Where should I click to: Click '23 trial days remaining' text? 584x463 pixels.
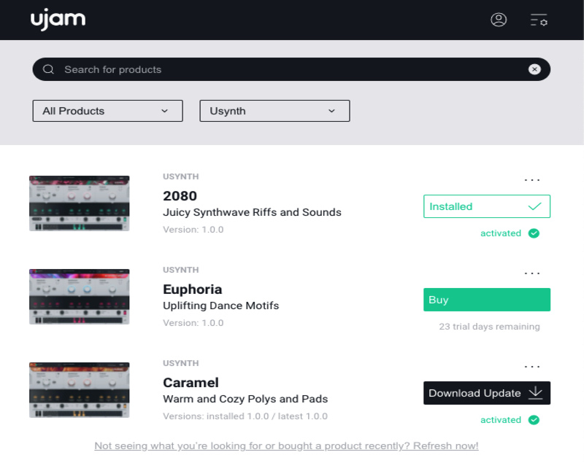(489, 327)
